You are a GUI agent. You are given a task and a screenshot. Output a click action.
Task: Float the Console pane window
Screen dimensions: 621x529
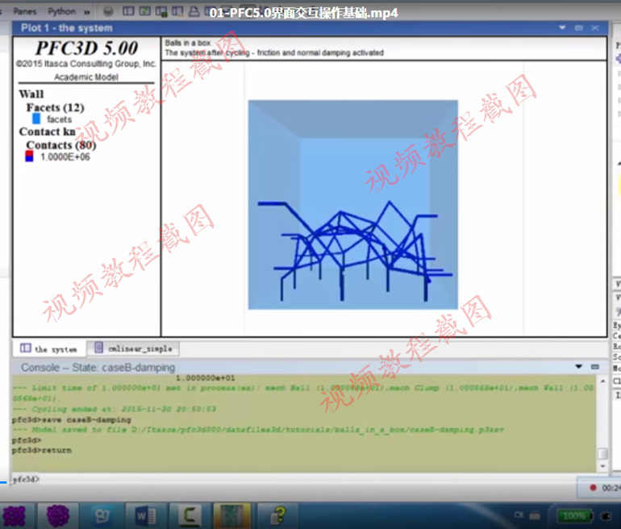coord(595,367)
